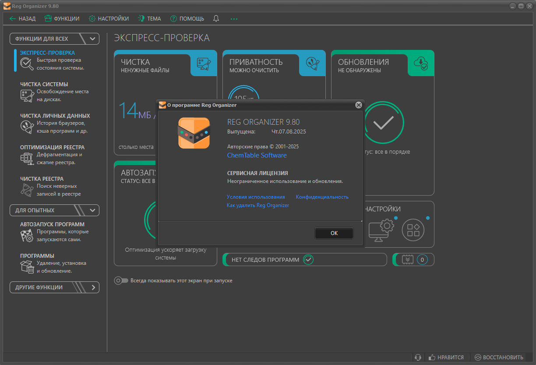Click the ЧИСТКА card corner cleanup icon
536x365 pixels.
pyautogui.click(x=204, y=64)
